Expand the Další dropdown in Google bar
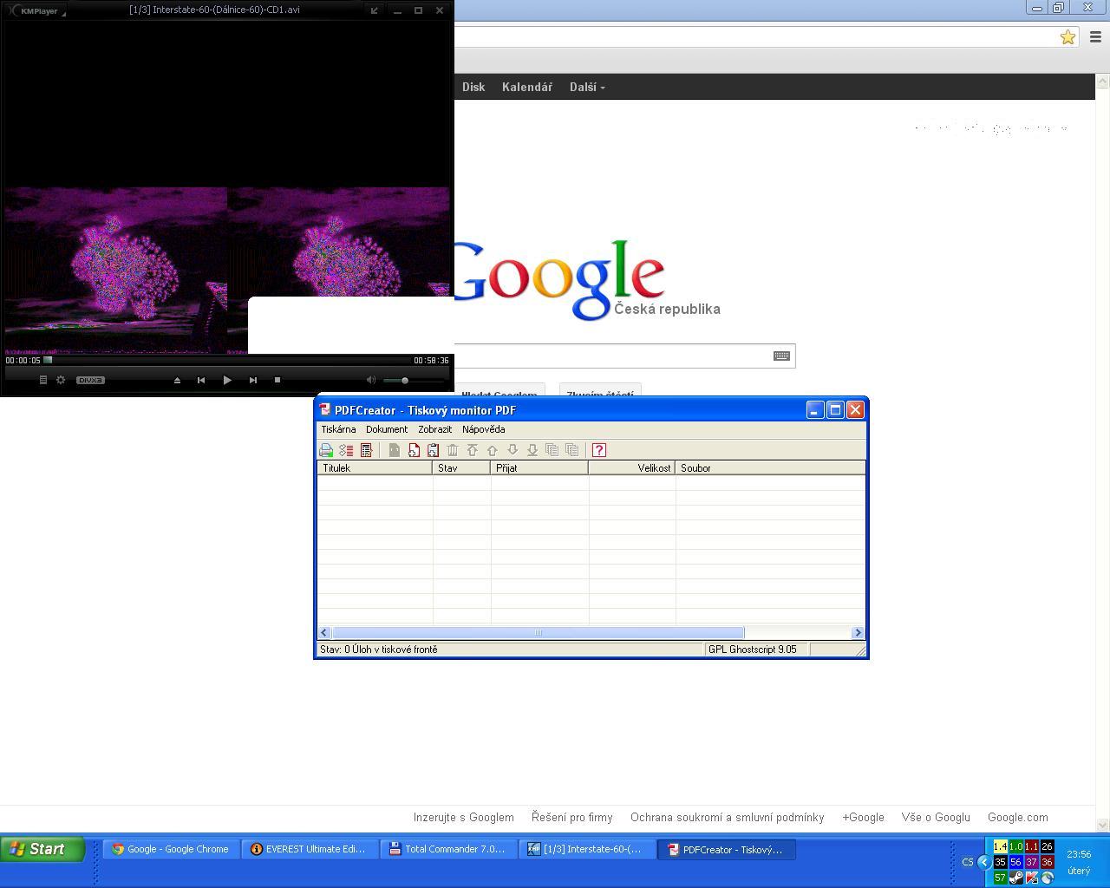The height and width of the screenshot is (888, 1110). click(587, 87)
